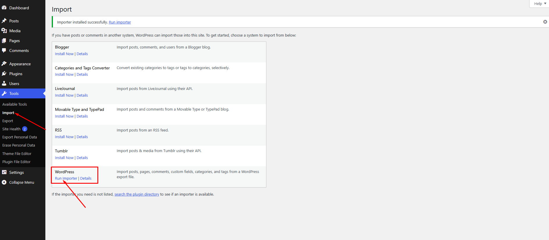Click the WordPress importer name
Screen dimensions: 549x240
pyautogui.click(x=65, y=172)
